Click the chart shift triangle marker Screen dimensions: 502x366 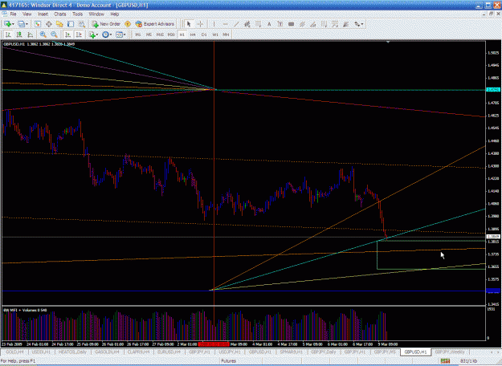click(388, 43)
